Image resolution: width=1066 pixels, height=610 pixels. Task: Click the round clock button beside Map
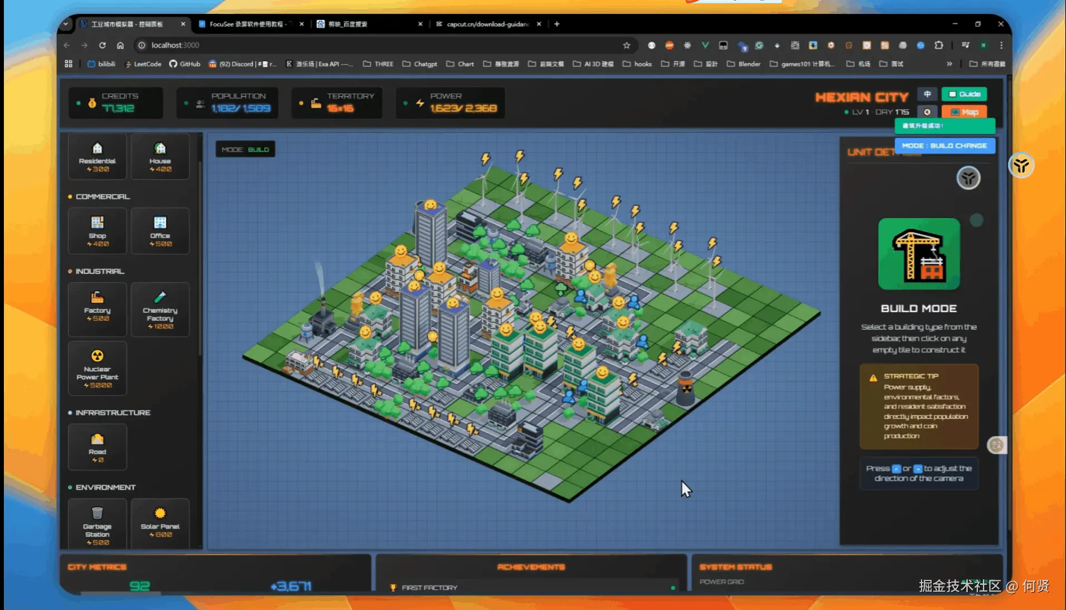tap(927, 112)
